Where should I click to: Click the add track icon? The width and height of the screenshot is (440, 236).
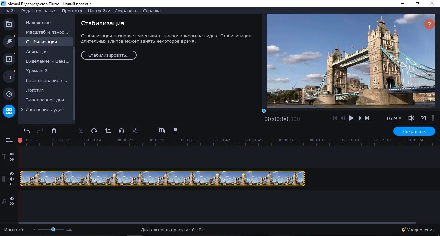pyautogui.click(x=9, y=140)
